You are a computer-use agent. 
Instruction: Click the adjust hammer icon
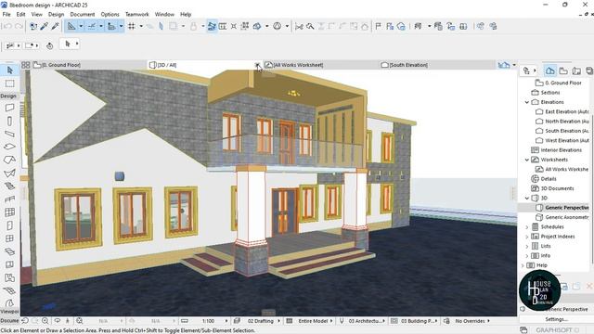(310, 26)
